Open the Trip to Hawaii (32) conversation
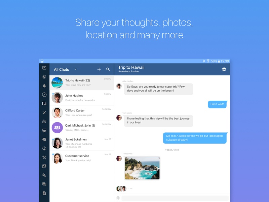 click(82, 82)
